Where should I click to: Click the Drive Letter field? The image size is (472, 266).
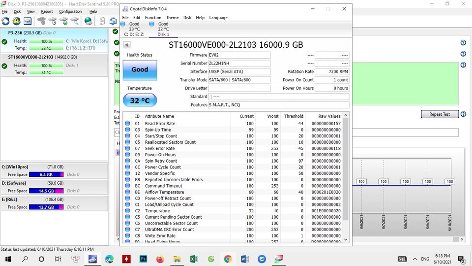pyautogui.click(x=239, y=88)
